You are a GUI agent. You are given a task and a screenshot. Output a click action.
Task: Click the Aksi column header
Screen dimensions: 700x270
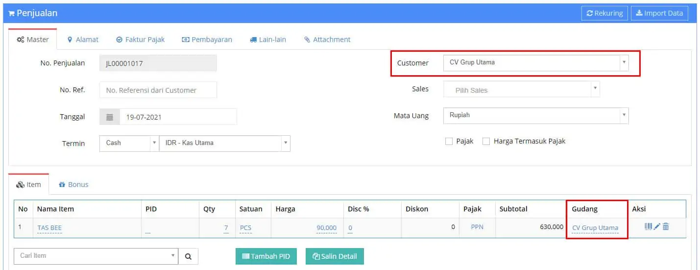click(x=639, y=209)
